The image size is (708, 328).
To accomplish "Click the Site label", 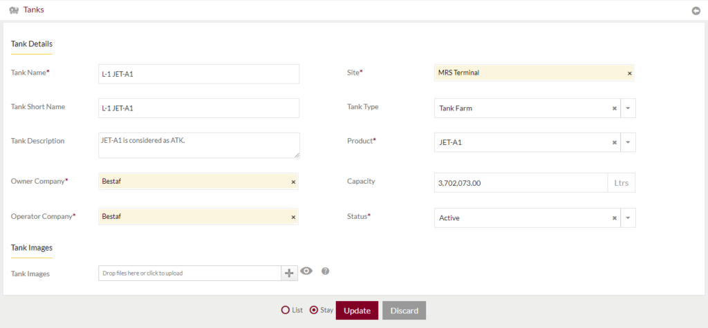I will pyautogui.click(x=355, y=73).
